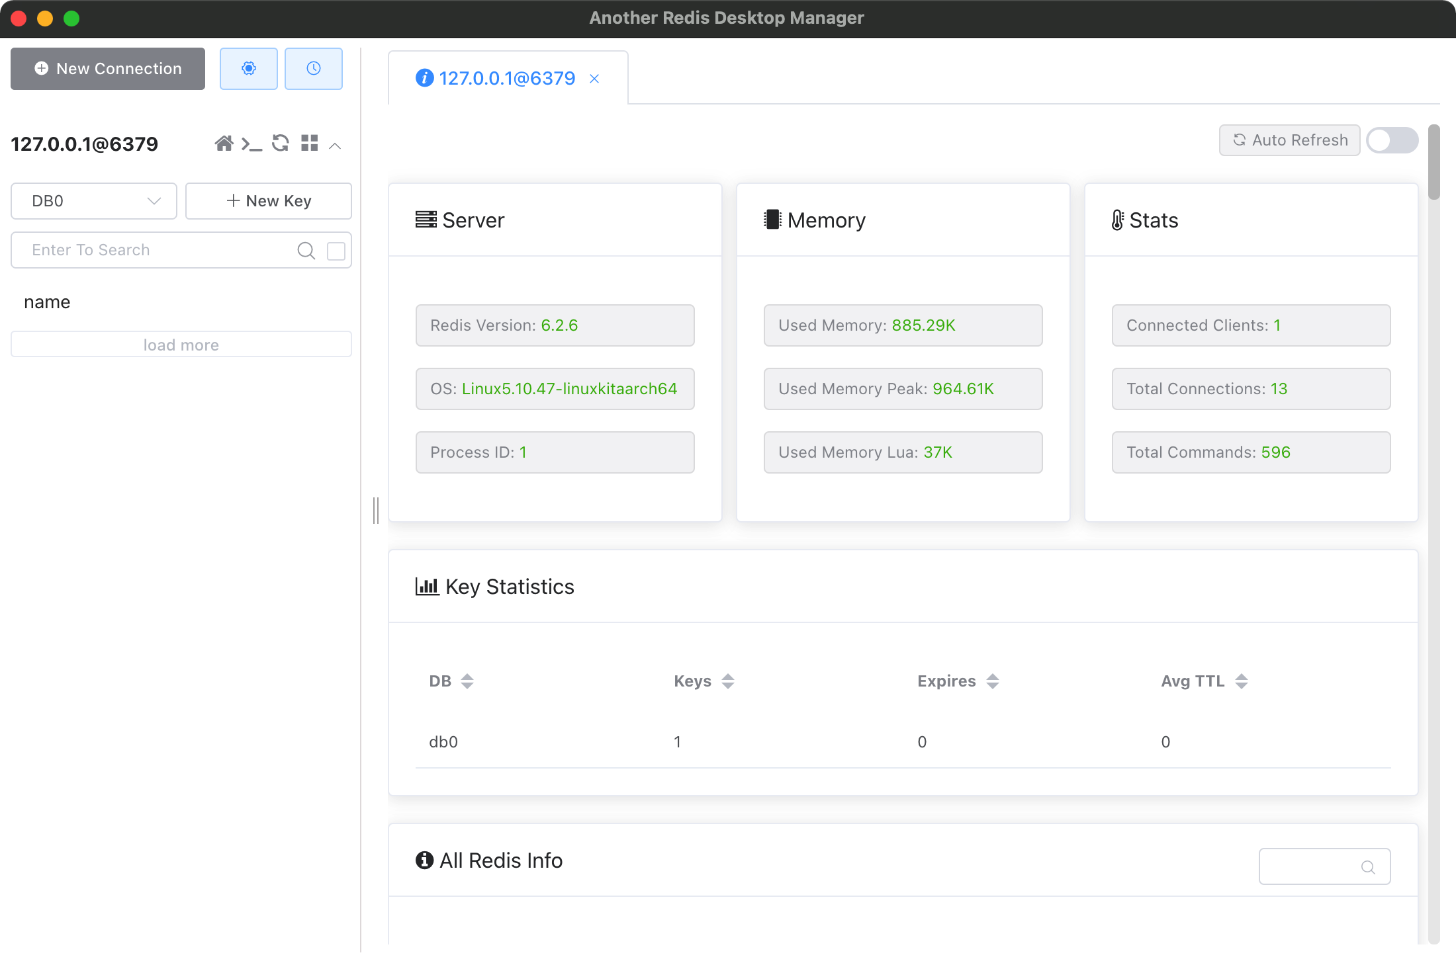Sort Key Statistics by DB column
Viewport: 1456px width, 963px height.
coord(467,681)
